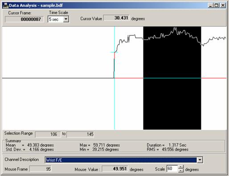Click the waveform peak inside the selection
This screenshot has height=176, width=229.
(175, 28)
